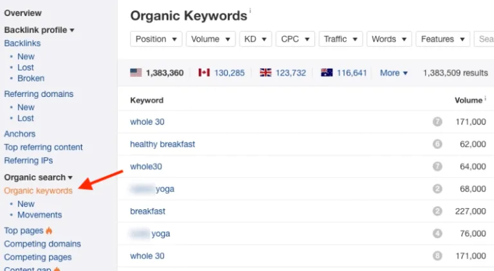Click the badge beside breakfast 227,000
494x271 pixels.
tap(437, 211)
